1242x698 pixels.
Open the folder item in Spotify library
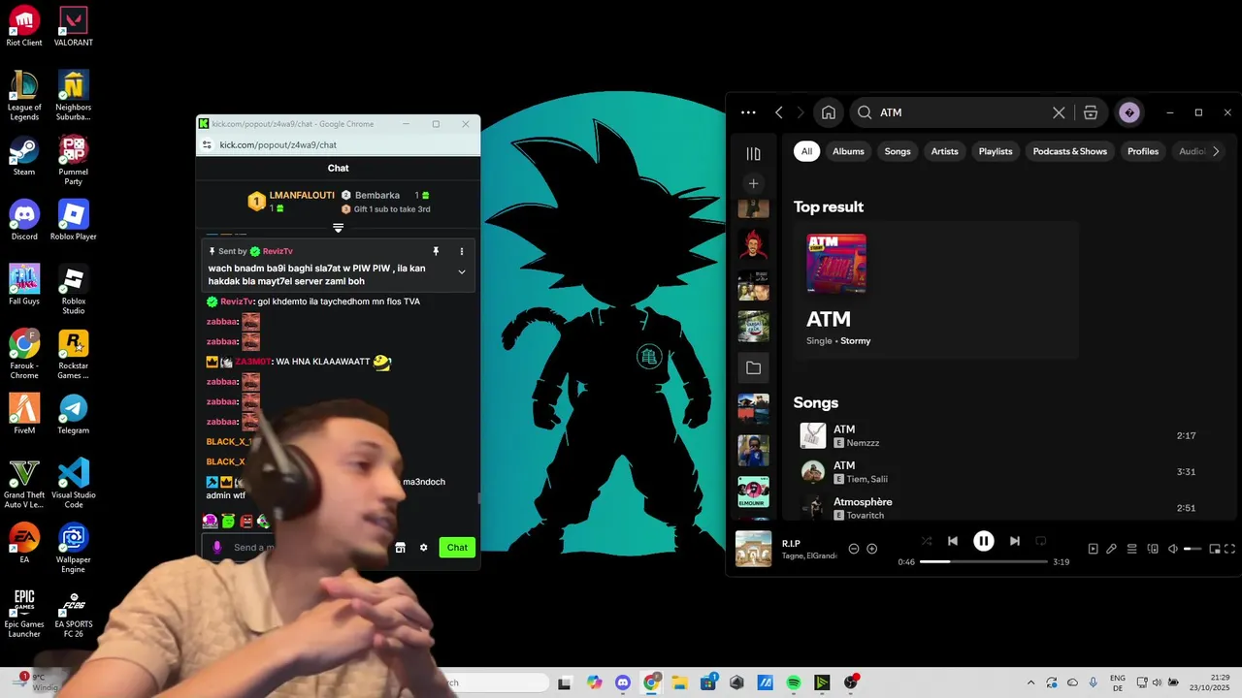click(x=753, y=368)
